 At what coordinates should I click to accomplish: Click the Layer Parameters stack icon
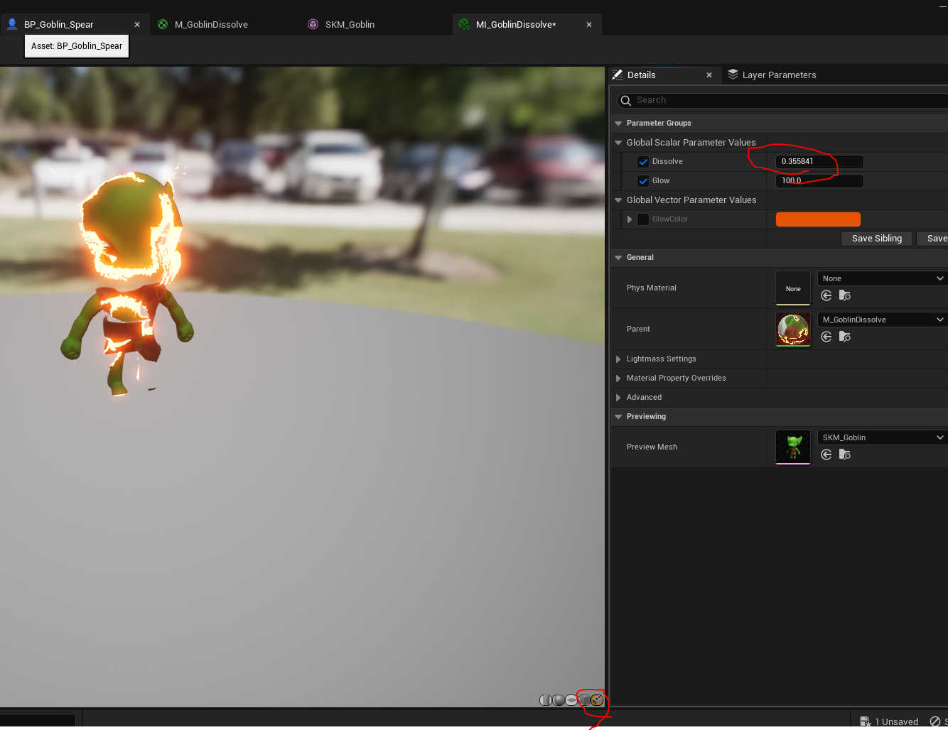733,75
